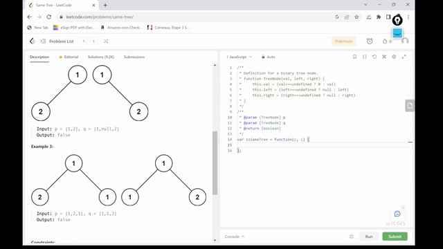
Task: Open a new browser tab
Action: coord(105,5)
